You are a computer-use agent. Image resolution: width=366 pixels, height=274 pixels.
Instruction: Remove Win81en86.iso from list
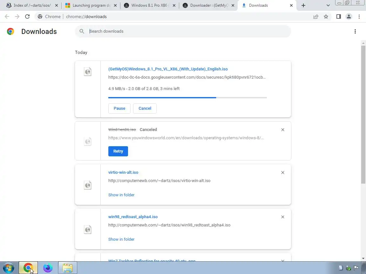point(283,130)
